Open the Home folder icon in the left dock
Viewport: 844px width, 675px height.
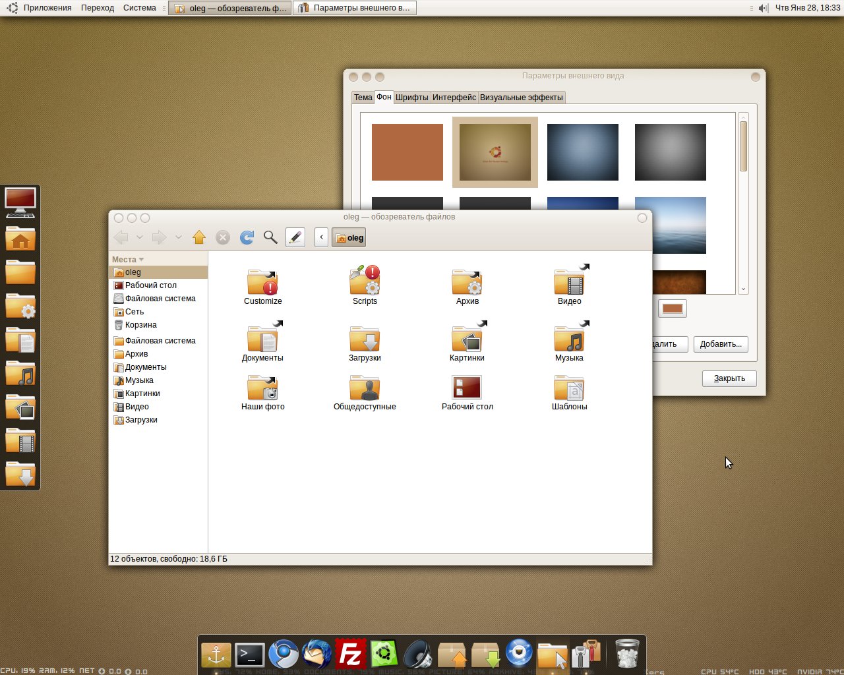pos(20,238)
